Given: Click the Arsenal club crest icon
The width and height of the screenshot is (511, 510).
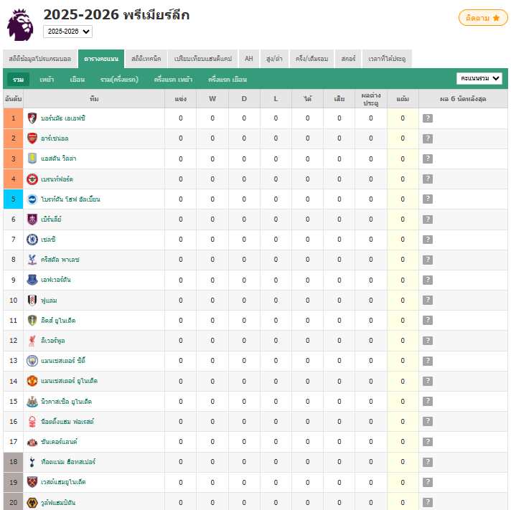Looking at the screenshot, I should 32,138.
